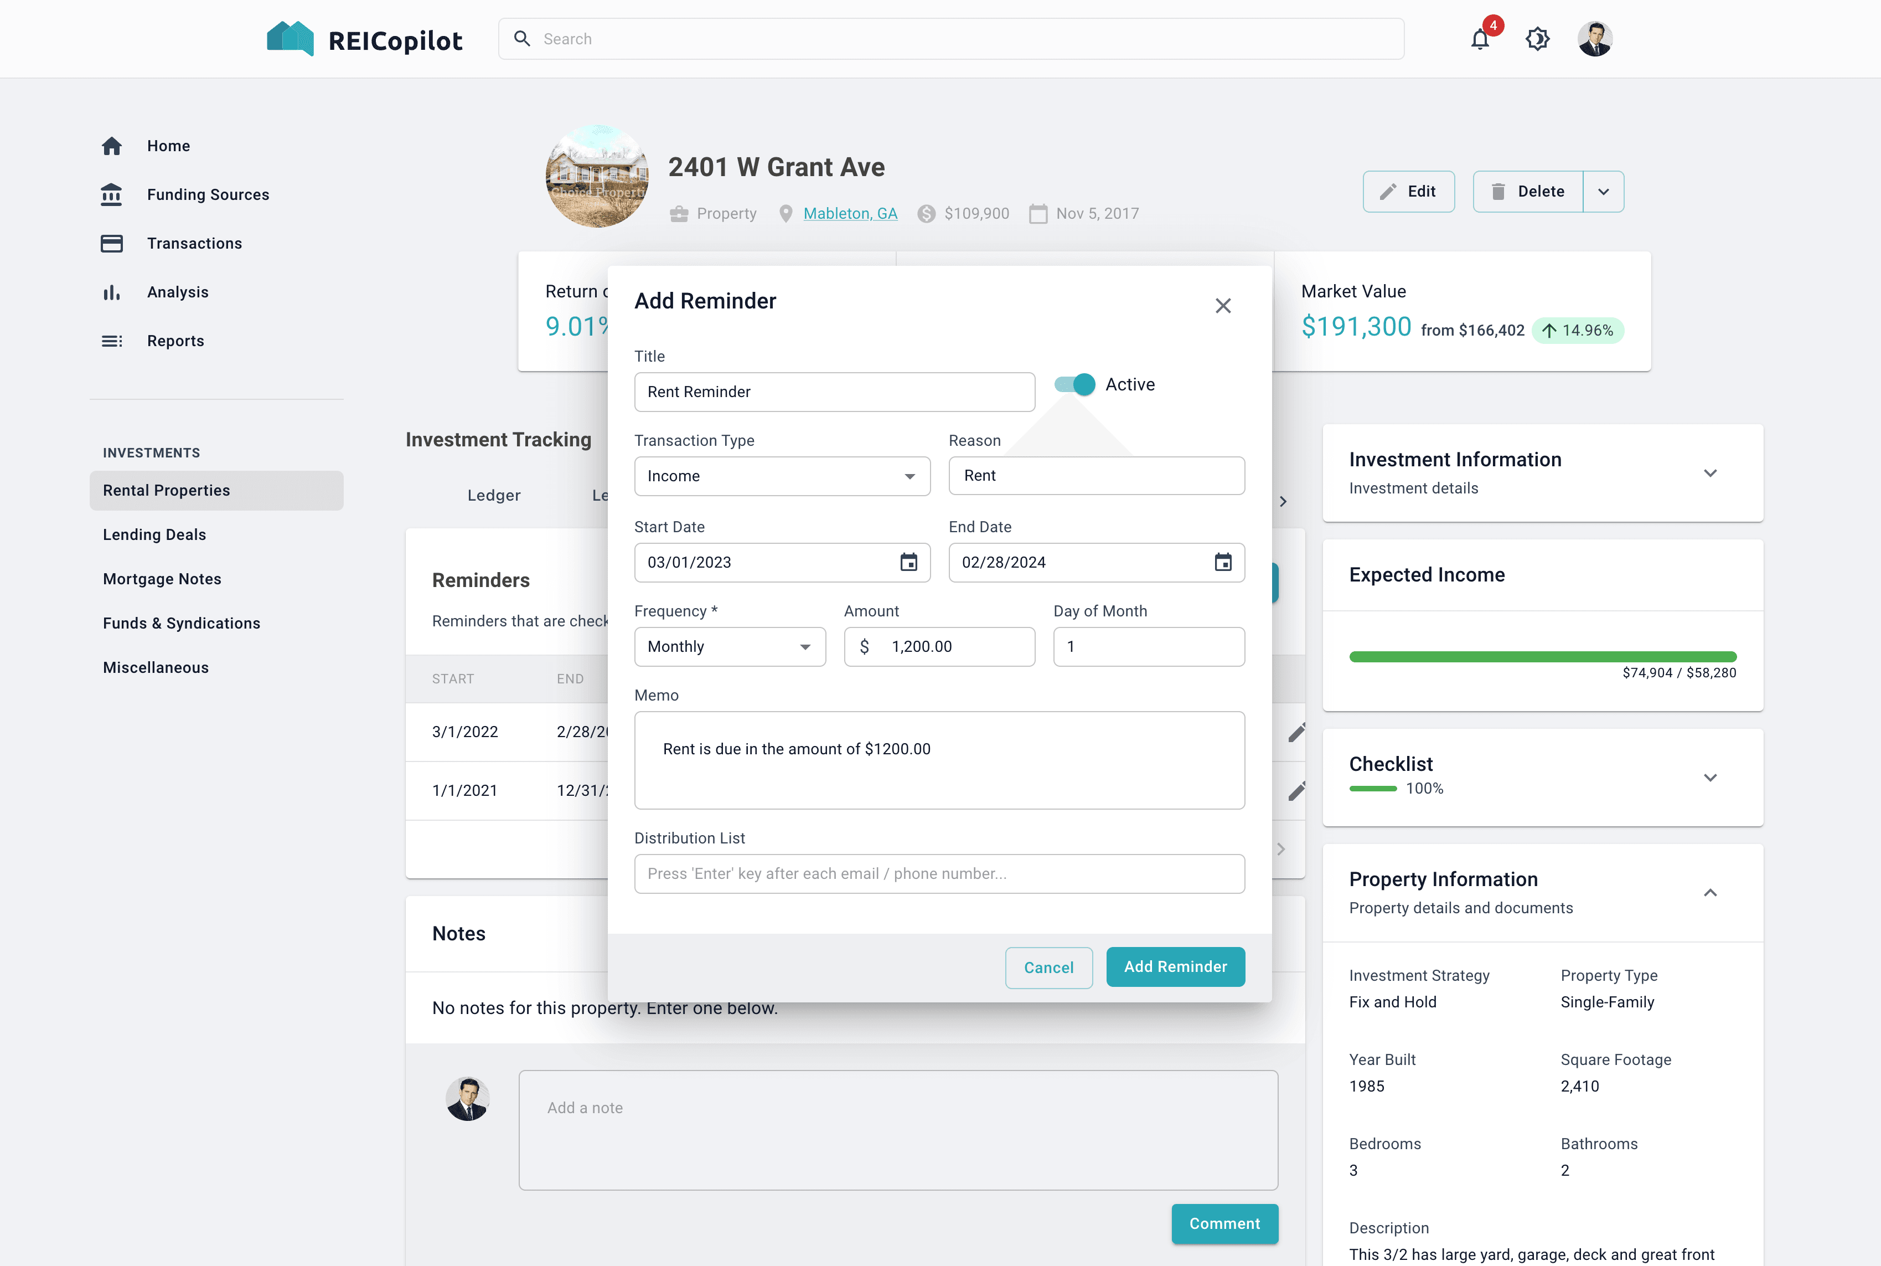Click the pencil icon on the 3/1/2022 reminder

[x=1296, y=732]
